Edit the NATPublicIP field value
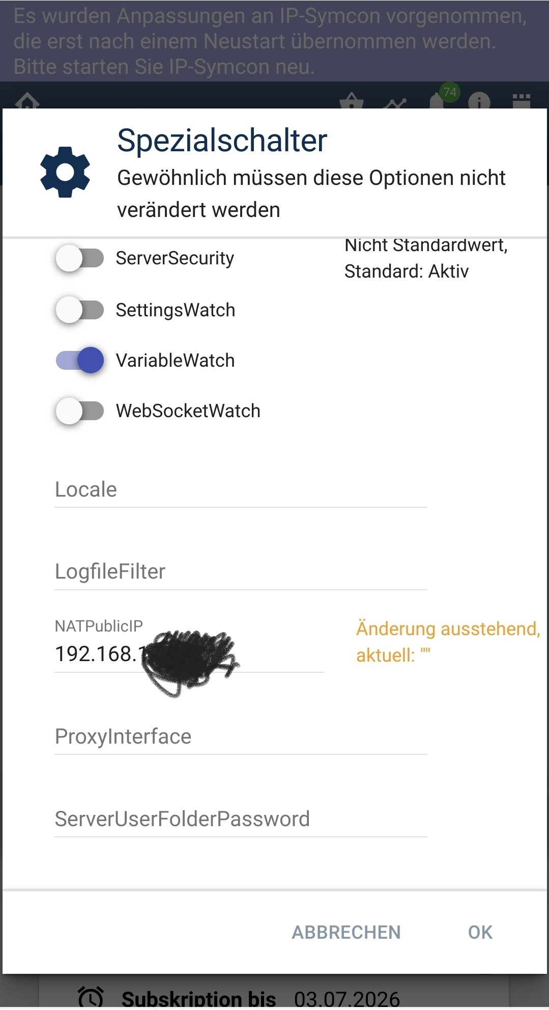 [189, 654]
